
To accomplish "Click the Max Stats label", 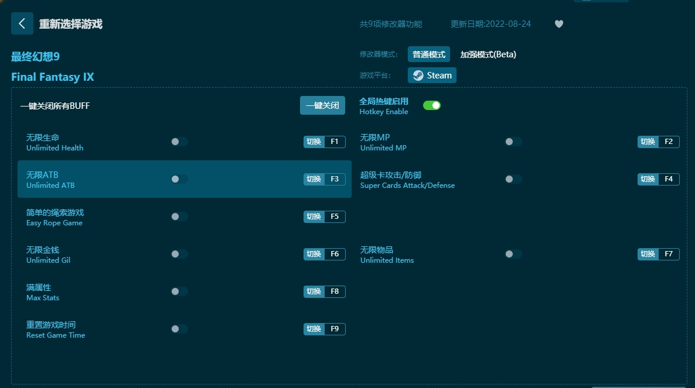I will (x=43, y=298).
